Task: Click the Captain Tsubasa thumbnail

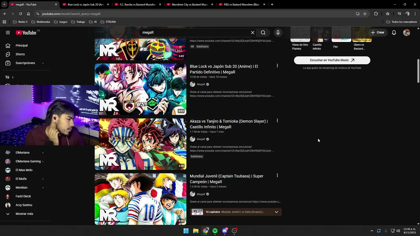Action: 140,199
